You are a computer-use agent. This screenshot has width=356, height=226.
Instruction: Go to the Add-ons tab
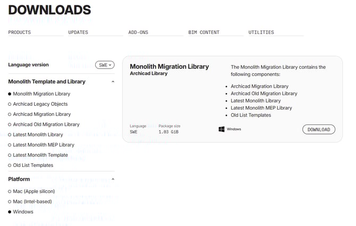coord(138,32)
